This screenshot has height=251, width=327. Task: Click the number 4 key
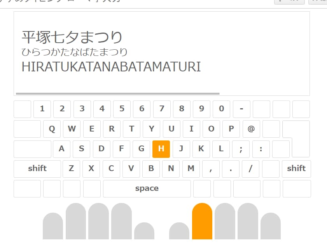(x=102, y=109)
